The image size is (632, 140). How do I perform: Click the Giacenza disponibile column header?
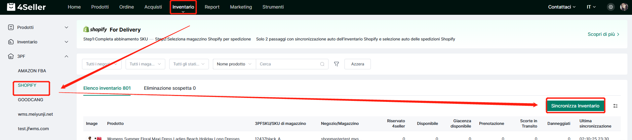(x=461, y=124)
